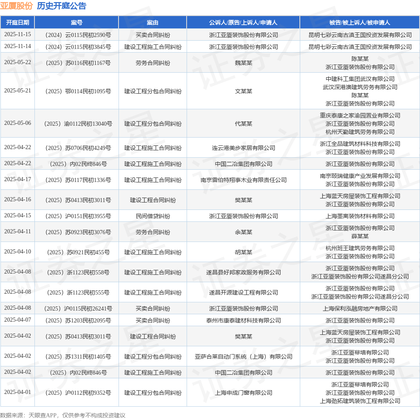Click defendant 上海墨离装饰材料有限公司
Viewport: 420px width, 419px height.
[360, 216]
